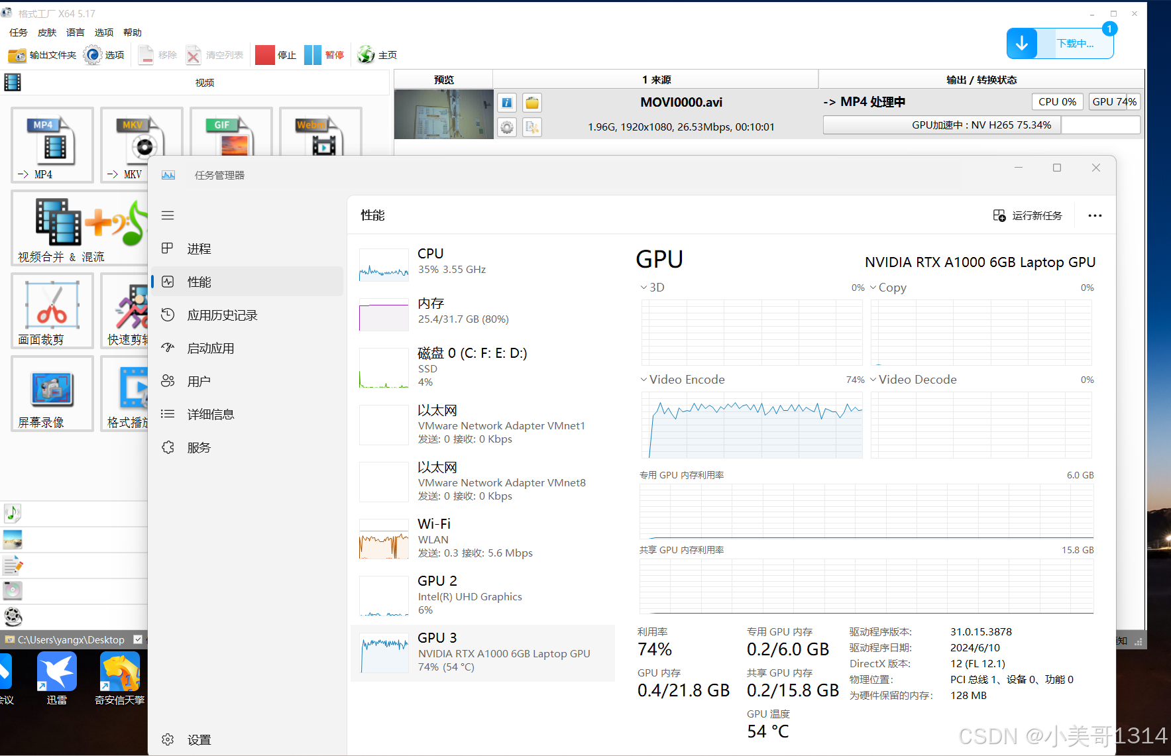
Task: Open the document category in Format Factory sidebar
Action: tap(13, 565)
